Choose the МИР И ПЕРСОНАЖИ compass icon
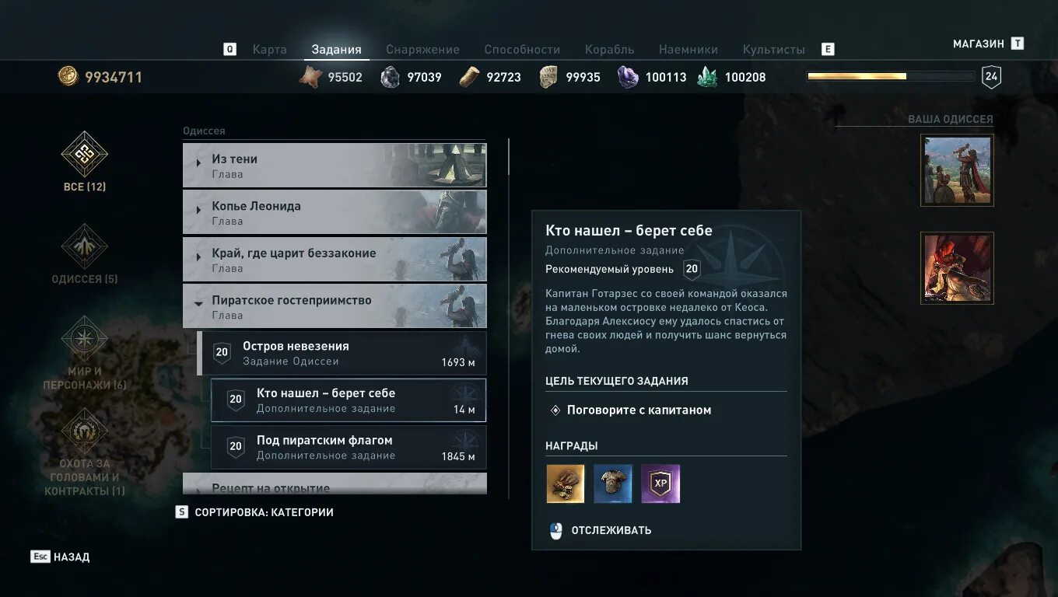The image size is (1058, 597). pyautogui.click(x=85, y=339)
